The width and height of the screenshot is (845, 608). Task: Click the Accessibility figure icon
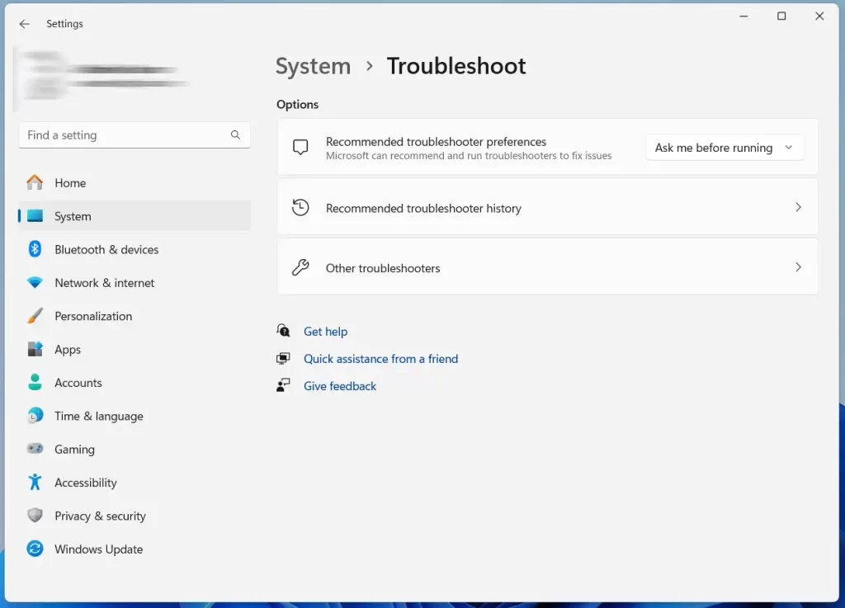pos(35,482)
